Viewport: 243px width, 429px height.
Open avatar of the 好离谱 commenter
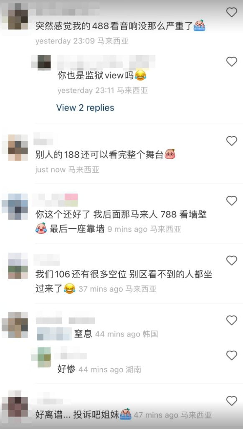tap(15, 404)
